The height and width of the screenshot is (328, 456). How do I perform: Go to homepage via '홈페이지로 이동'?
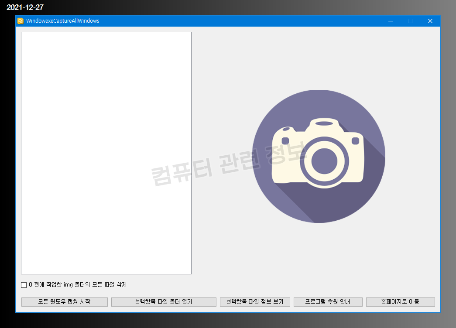[x=401, y=302]
